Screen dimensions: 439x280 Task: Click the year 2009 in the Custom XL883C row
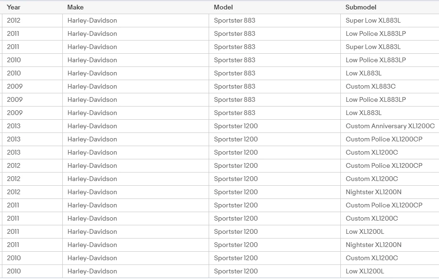(x=15, y=86)
